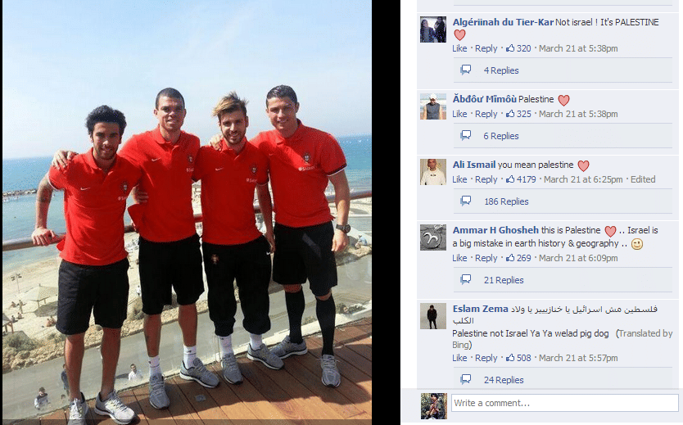Expand the 21 Replies thread
This screenshot has height=425, width=683.
coord(504,280)
